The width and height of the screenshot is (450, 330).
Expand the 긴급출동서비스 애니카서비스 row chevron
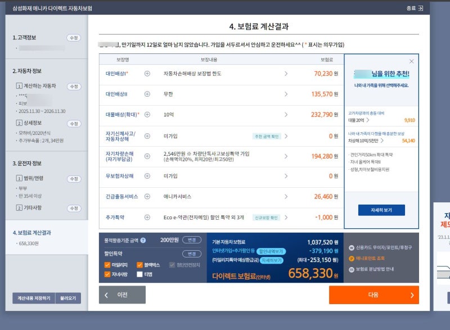coord(286,196)
